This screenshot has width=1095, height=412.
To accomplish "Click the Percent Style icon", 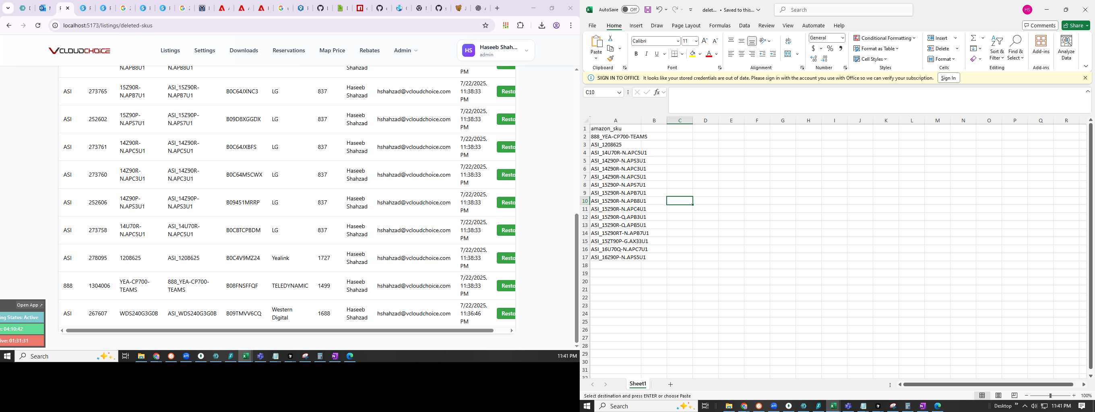I will [830, 48].
